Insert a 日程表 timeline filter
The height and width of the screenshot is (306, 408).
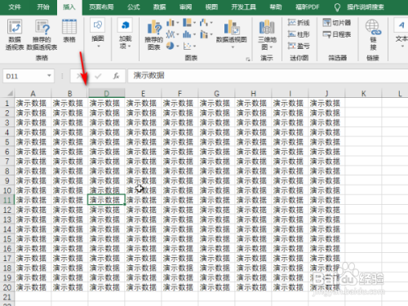337,34
